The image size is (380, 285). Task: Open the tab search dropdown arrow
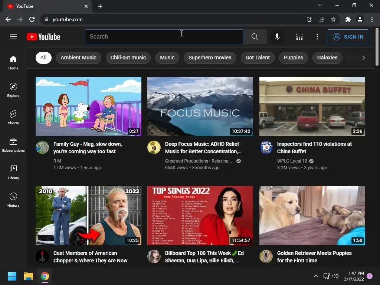[320, 5]
